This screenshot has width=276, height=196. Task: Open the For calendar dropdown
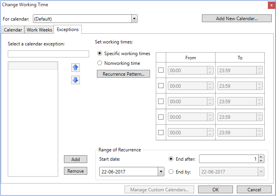134,19
